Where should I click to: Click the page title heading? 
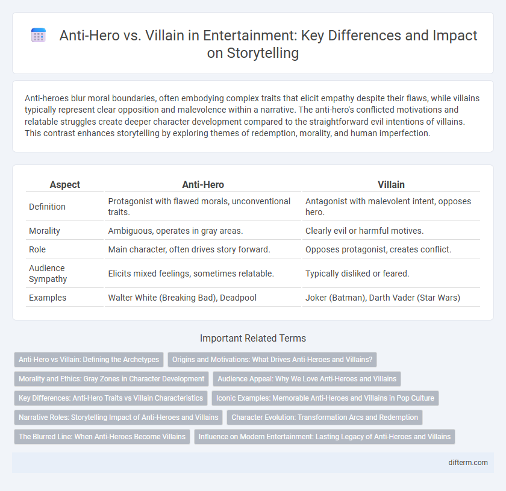coord(268,44)
